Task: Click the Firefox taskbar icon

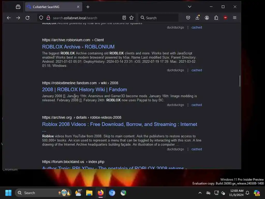Action: tap(101, 193)
